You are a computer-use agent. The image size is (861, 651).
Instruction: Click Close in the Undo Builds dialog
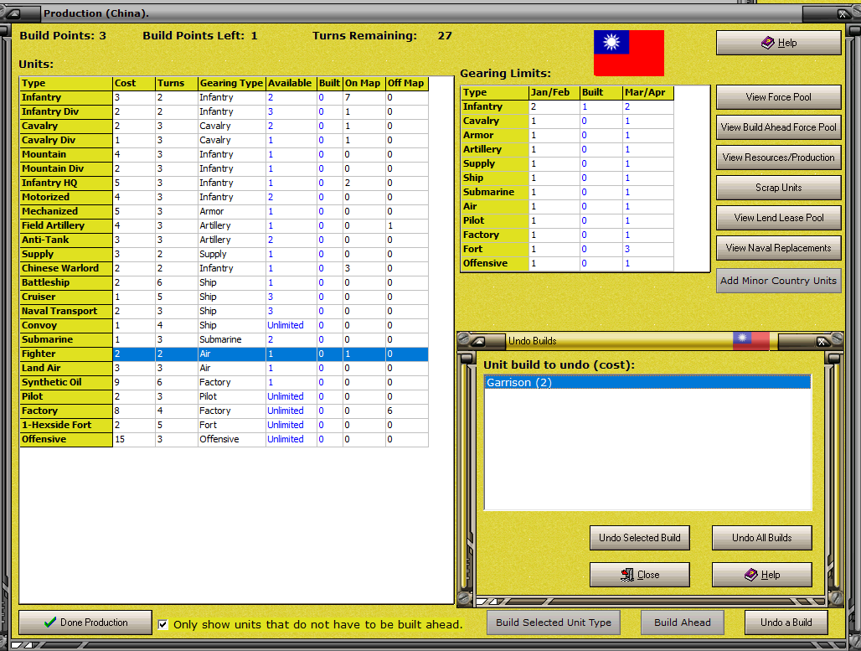click(640, 575)
